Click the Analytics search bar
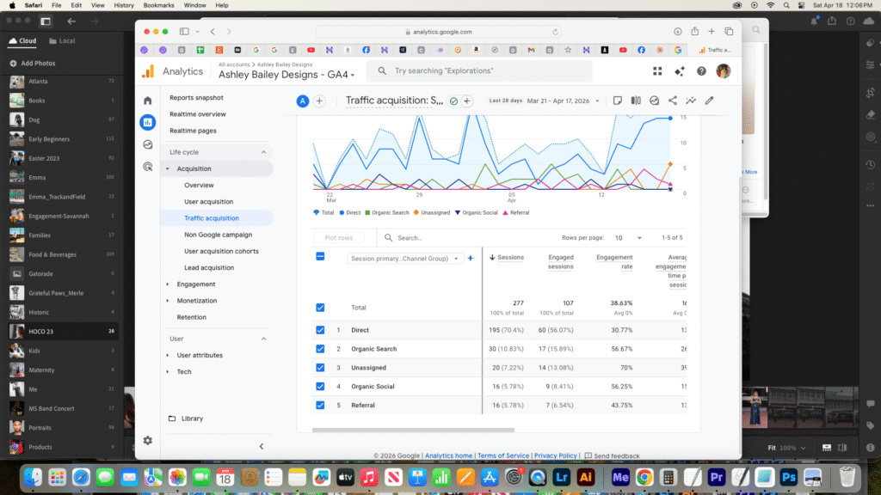Screen dimensions: 881x495 479,71
